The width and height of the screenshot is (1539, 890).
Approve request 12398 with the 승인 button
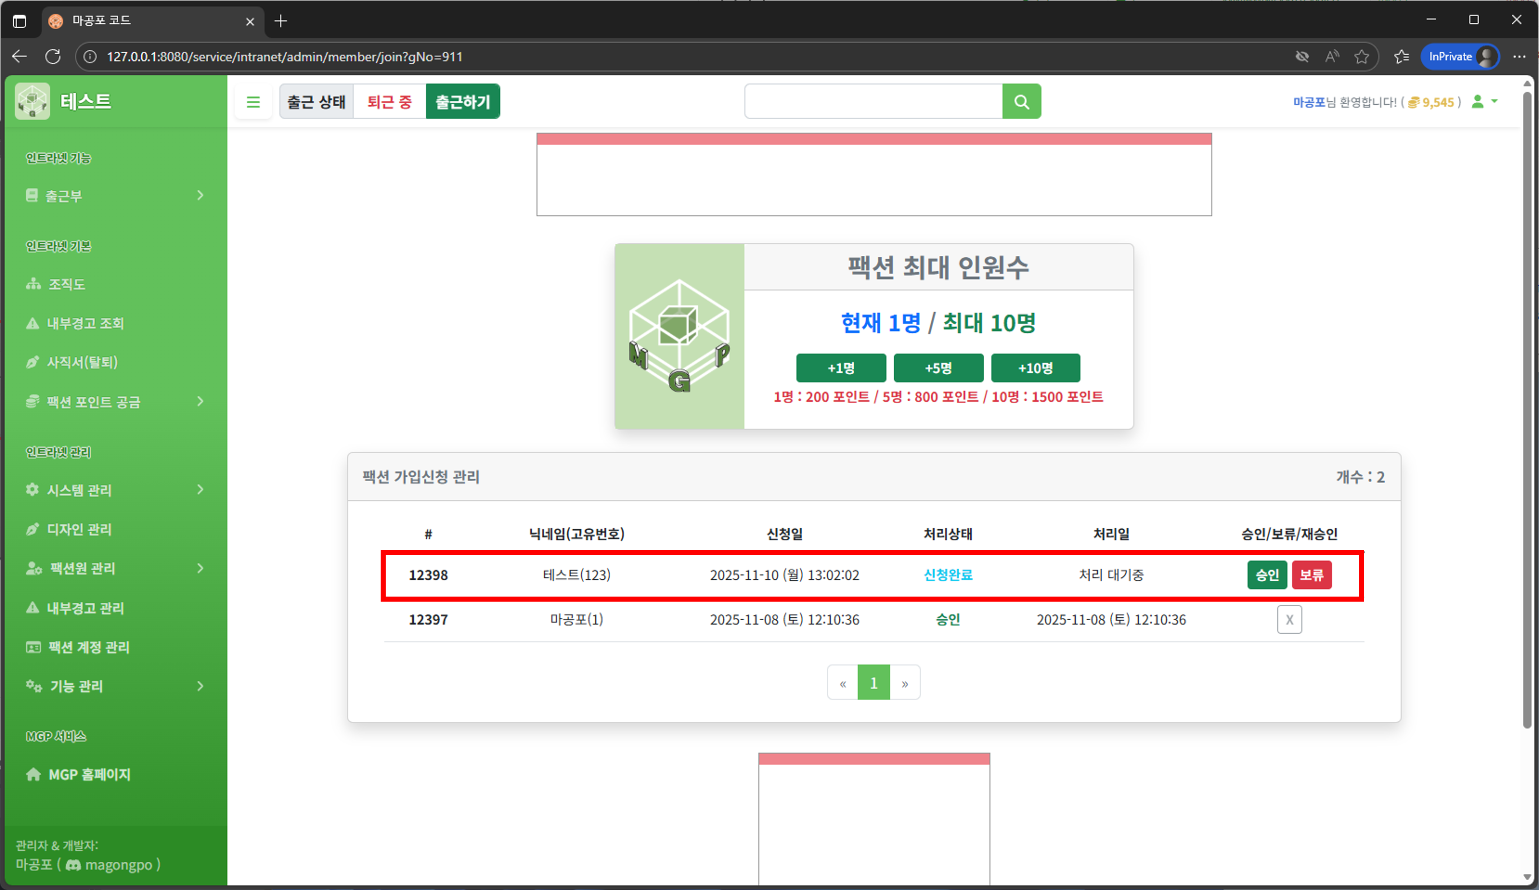(x=1267, y=574)
